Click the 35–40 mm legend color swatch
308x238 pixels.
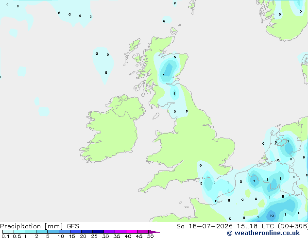click(120, 232)
